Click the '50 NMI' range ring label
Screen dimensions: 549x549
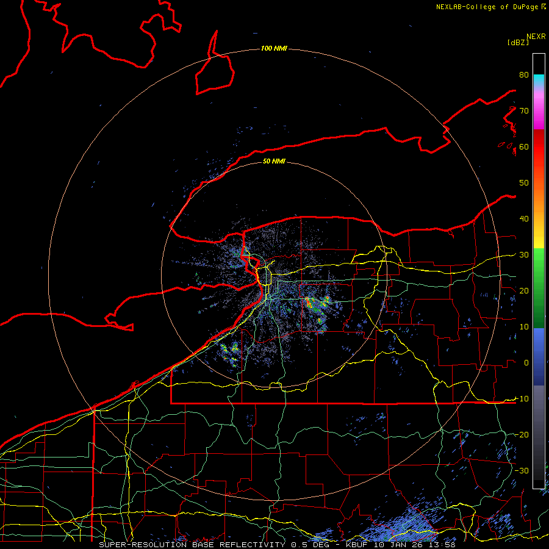pyautogui.click(x=274, y=161)
